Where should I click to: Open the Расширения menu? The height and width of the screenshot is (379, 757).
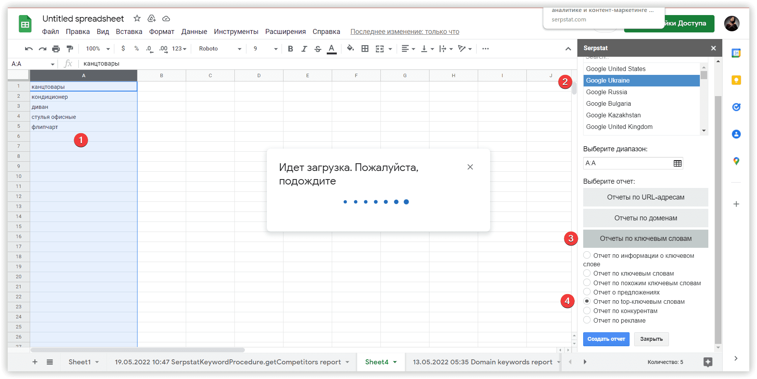[x=285, y=32]
